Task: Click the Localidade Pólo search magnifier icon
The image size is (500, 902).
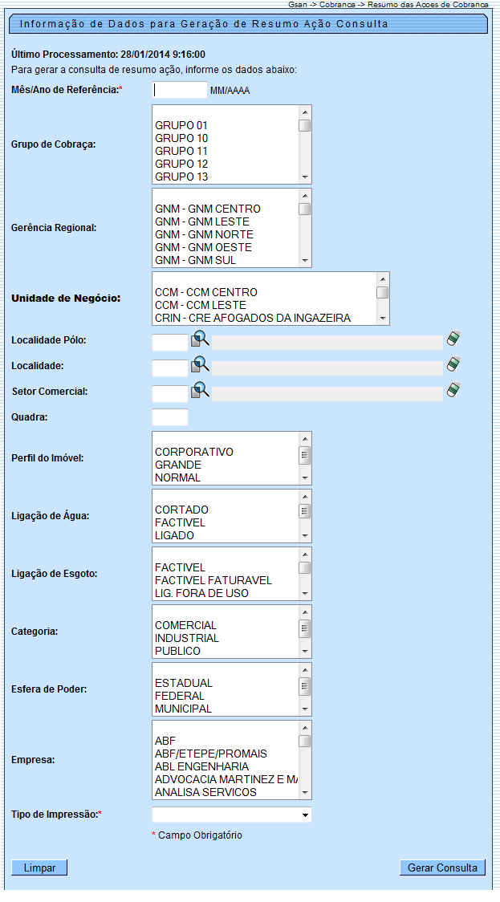Action: pyautogui.click(x=199, y=340)
